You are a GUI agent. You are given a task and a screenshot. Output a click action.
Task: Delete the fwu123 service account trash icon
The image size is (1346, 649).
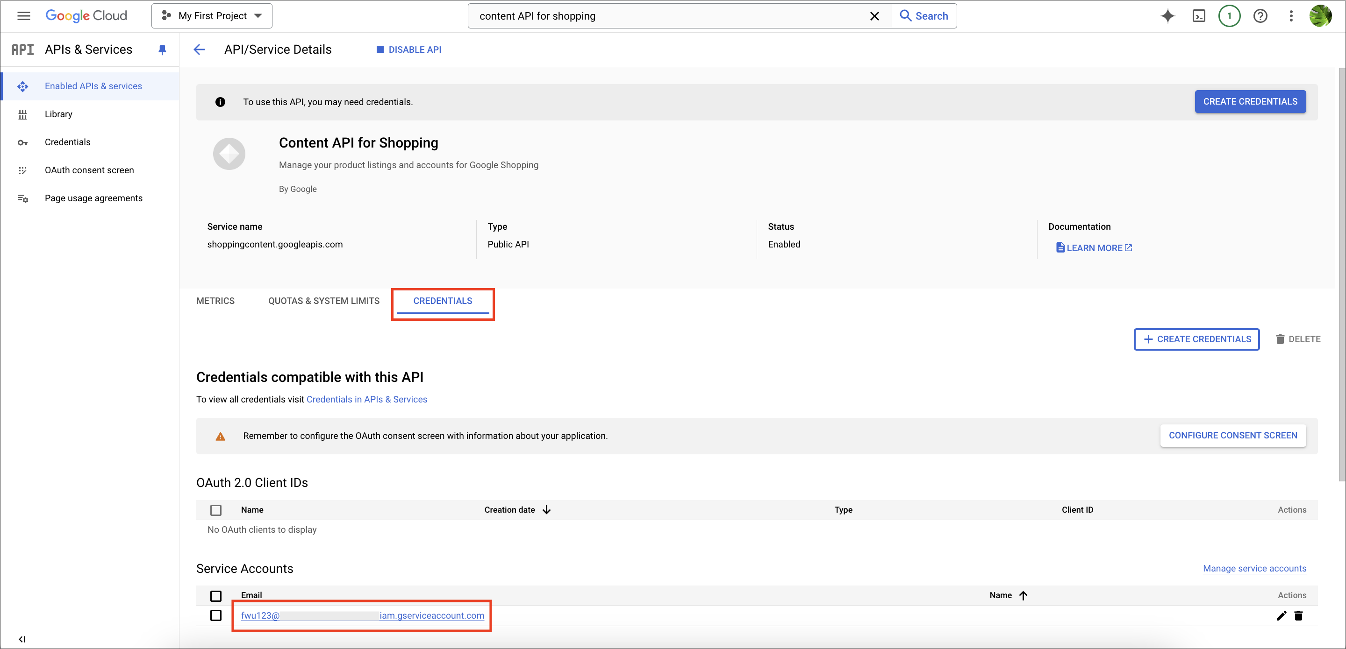click(x=1298, y=616)
